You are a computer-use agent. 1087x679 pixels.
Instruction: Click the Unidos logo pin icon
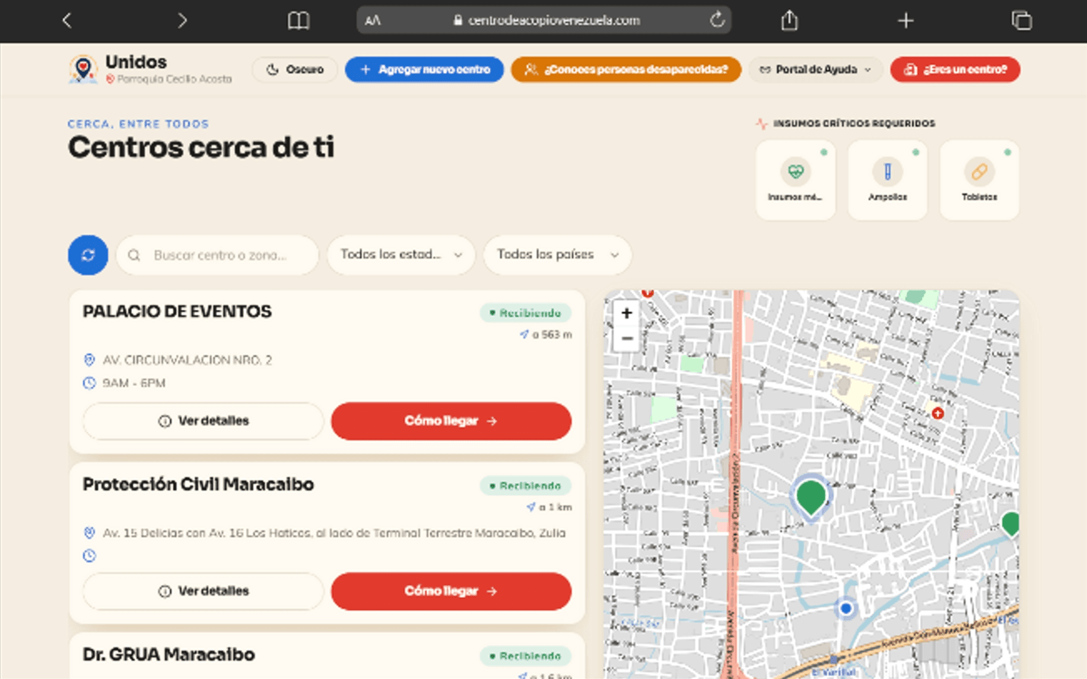tap(83, 69)
